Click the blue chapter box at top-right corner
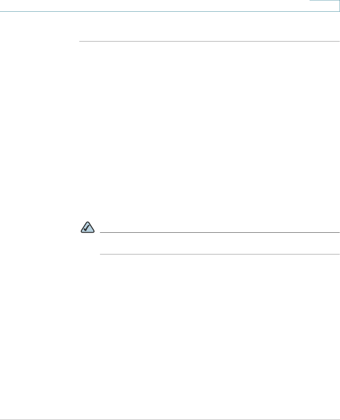 click(324, 6)
